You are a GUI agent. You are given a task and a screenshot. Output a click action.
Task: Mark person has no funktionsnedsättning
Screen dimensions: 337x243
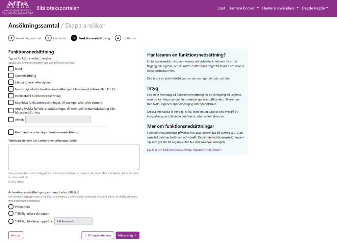pos(11,132)
